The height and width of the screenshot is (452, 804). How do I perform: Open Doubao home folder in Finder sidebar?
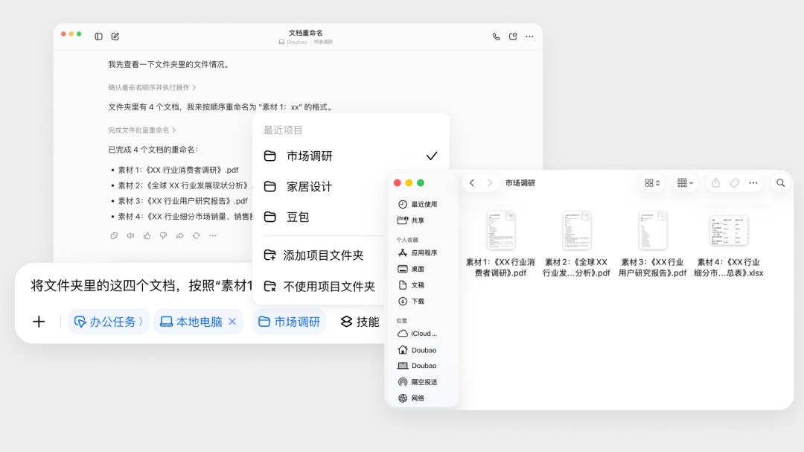(x=418, y=350)
